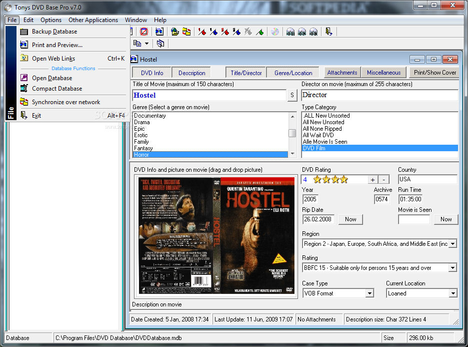Click genre list scrollbar up arrow
The height and width of the screenshot is (347, 468).
pos(292,116)
